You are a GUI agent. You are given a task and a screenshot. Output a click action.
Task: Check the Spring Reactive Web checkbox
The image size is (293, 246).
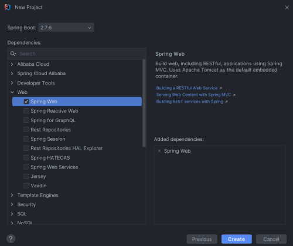pyautogui.click(x=26, y=111)
